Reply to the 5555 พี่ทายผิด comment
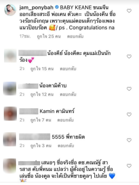 pos(66,146)
